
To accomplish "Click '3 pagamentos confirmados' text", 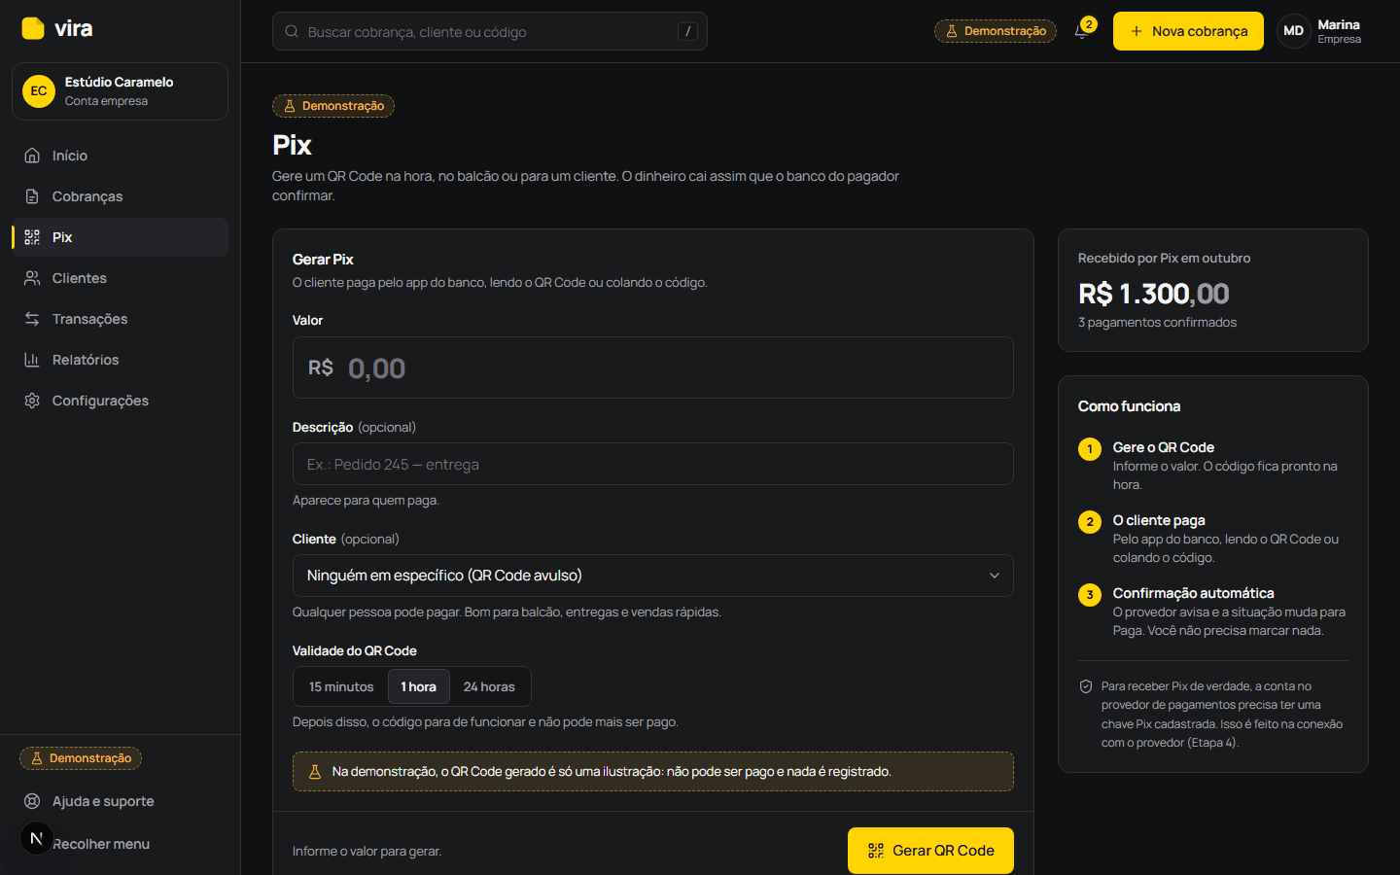I will pyautogui.click(x=1157, y=323).
